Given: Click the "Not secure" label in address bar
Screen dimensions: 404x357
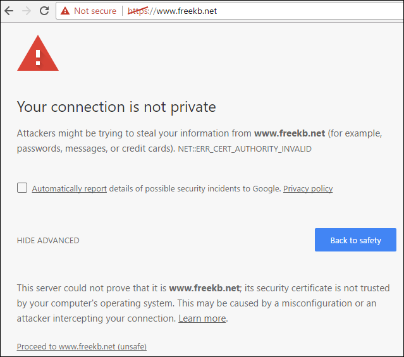Looking at the screenshot, I should coord(95,11).
